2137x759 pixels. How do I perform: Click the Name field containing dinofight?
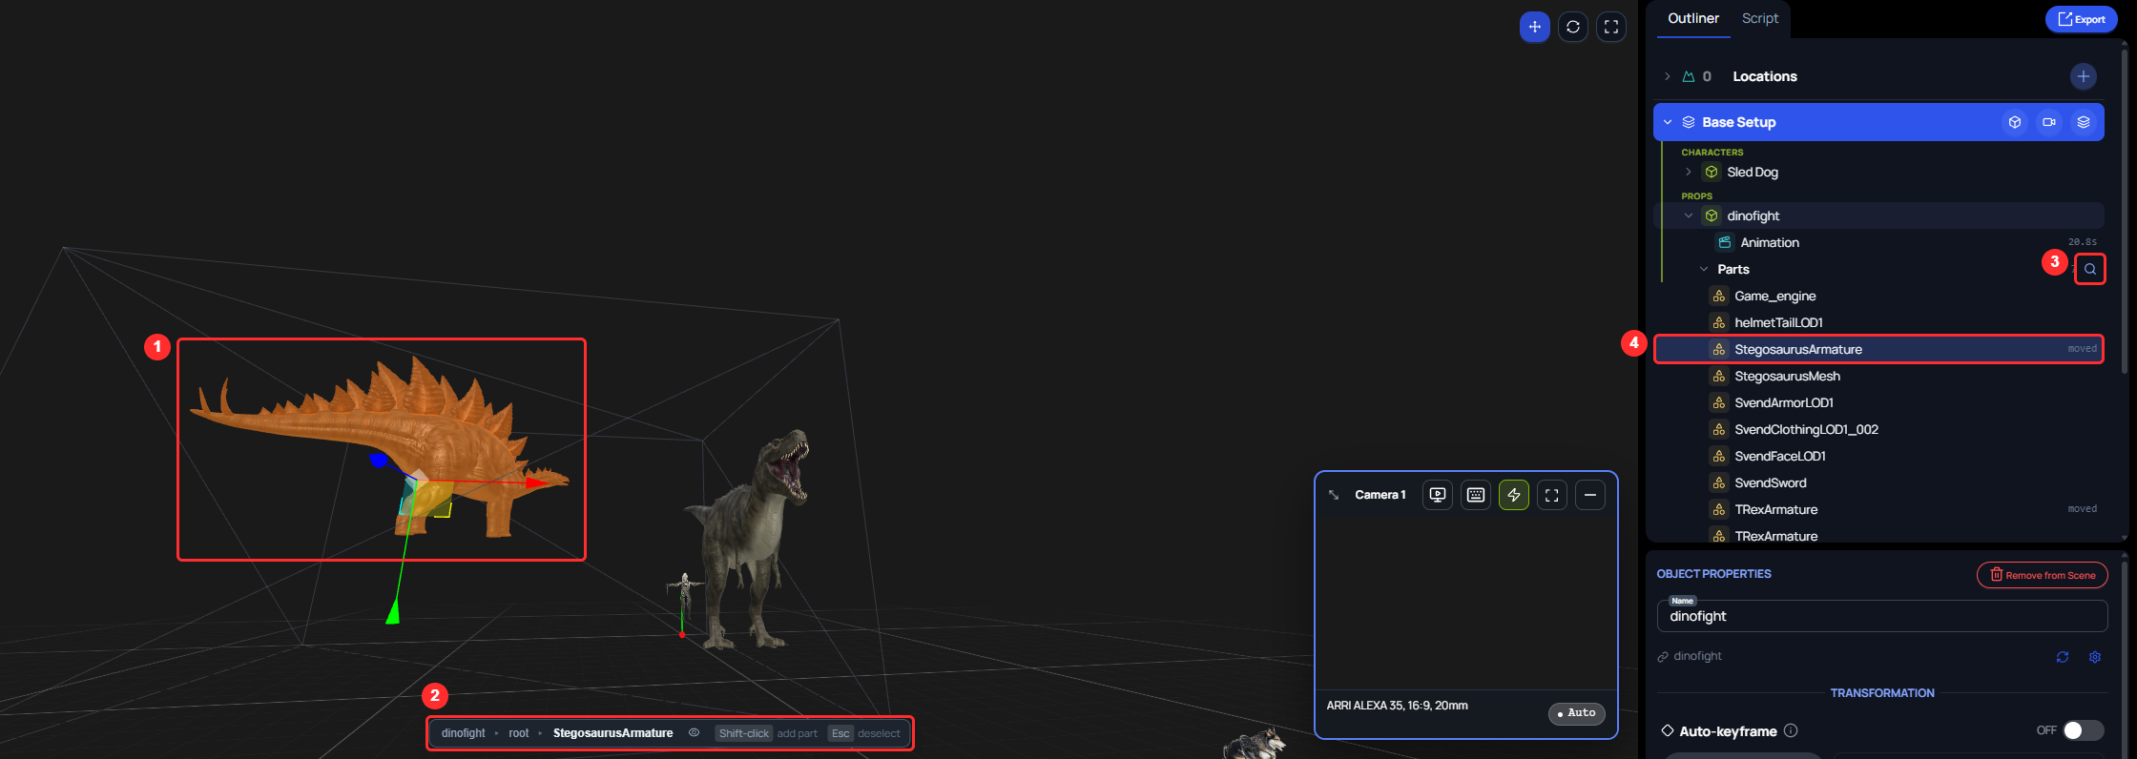tap(1882, 616)
